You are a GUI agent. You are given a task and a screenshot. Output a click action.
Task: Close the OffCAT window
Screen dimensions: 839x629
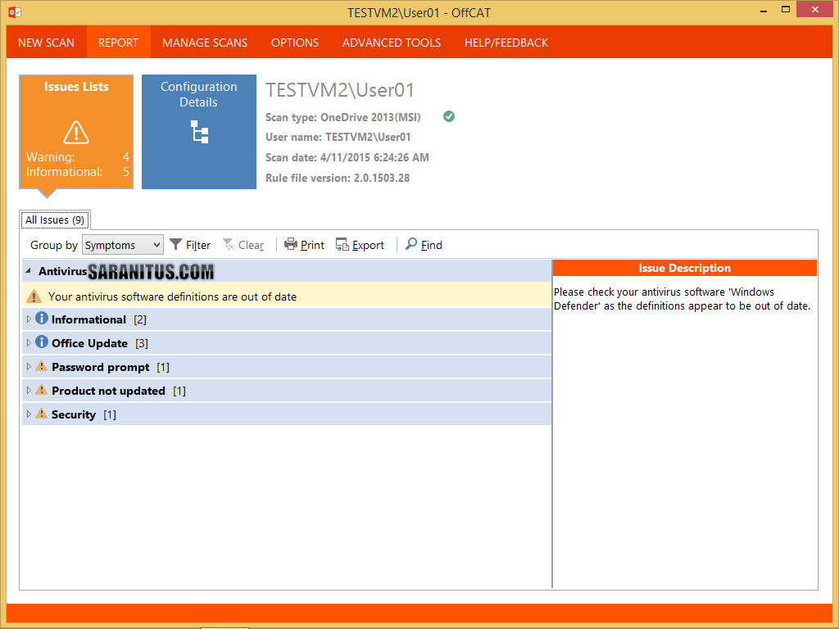815,10
